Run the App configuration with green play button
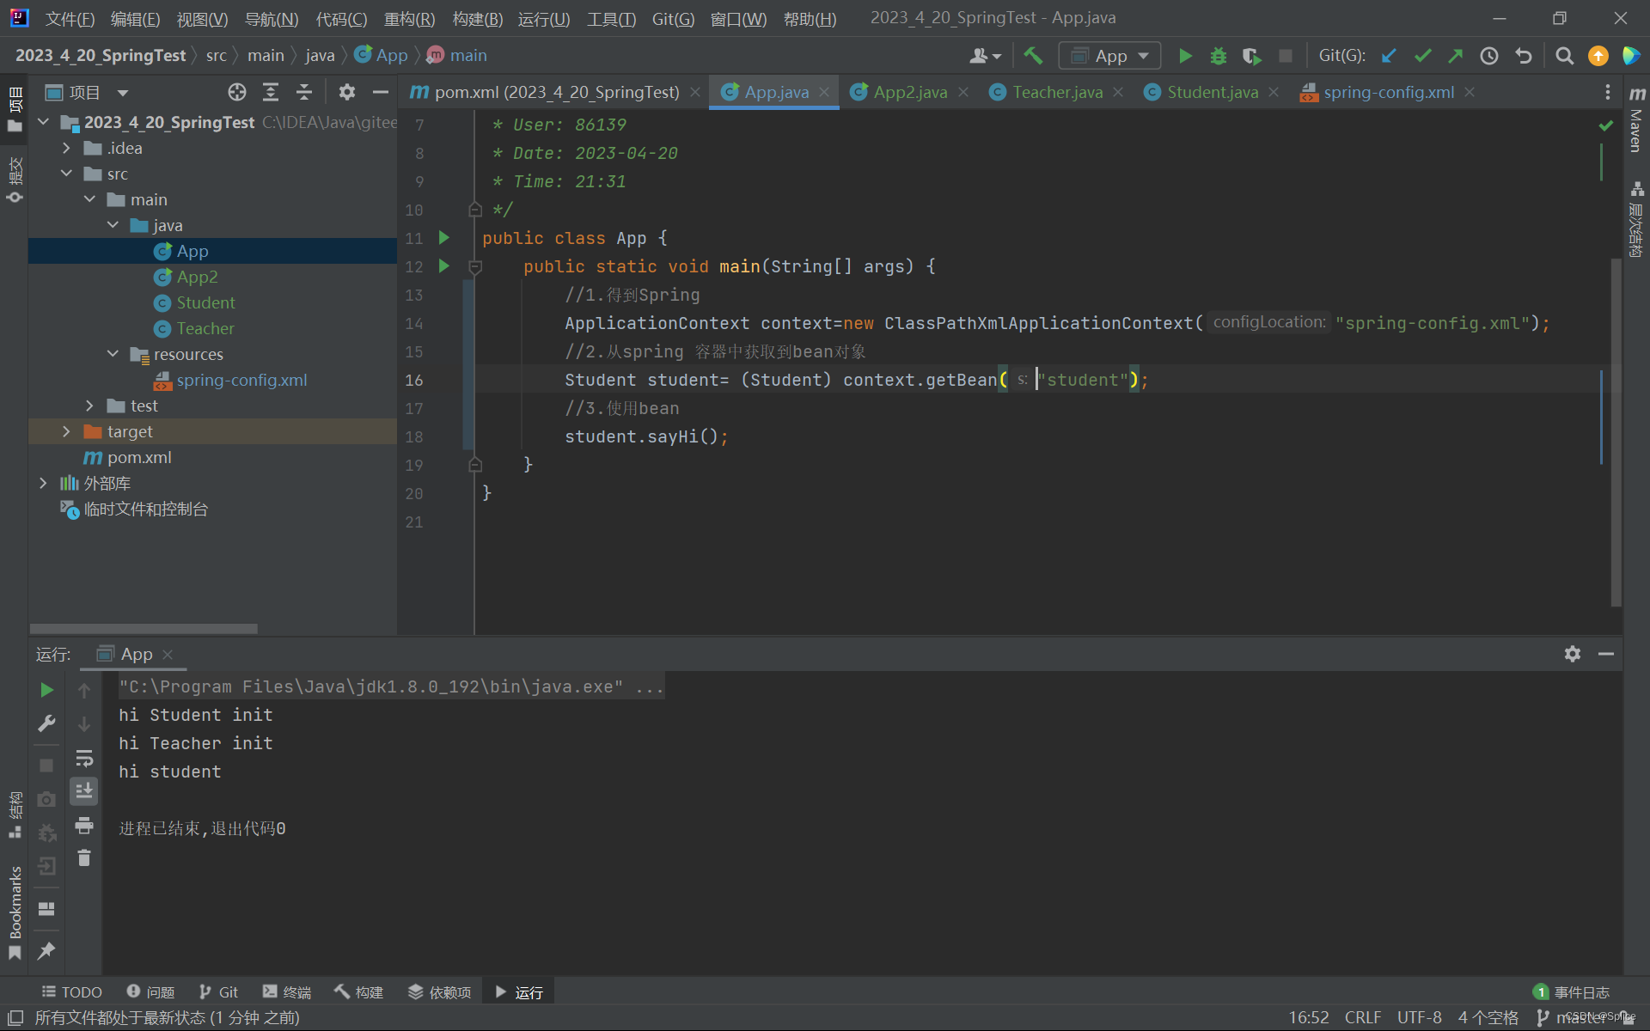 (1185, 56)
